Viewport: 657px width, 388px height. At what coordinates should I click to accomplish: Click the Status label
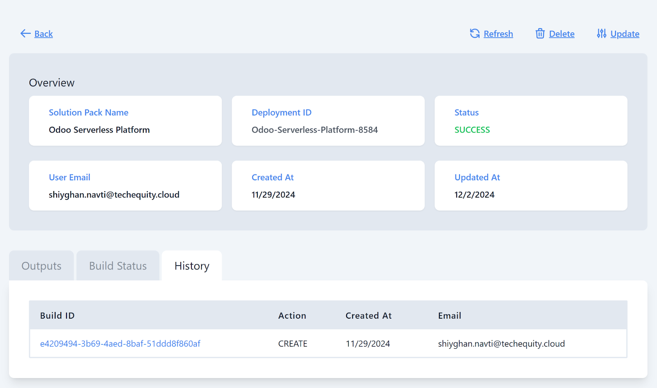pyautogui.click(x=466, y=112)
